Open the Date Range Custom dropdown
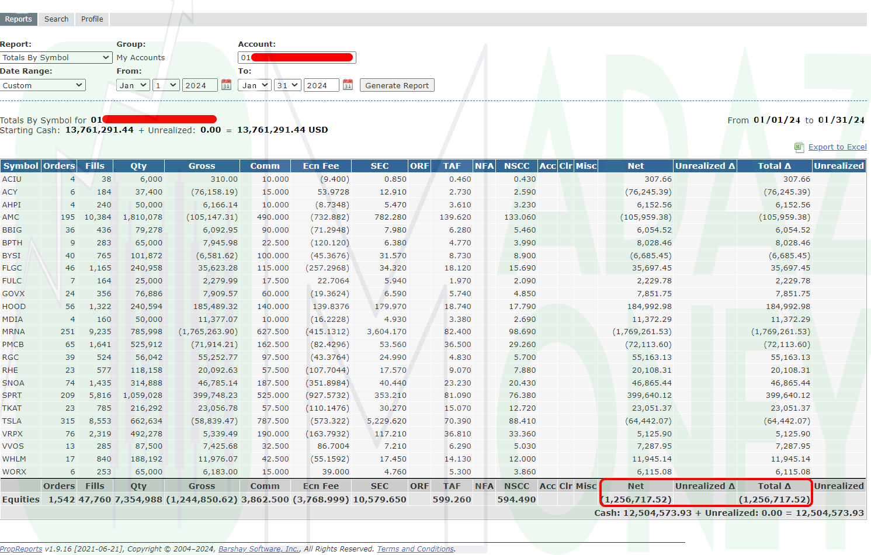The height and width of the screenshot is (555, 871). point(43,85)
